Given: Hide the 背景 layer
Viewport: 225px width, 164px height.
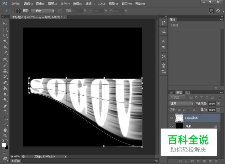Looking at the screenshot, I should pos(171,126).
